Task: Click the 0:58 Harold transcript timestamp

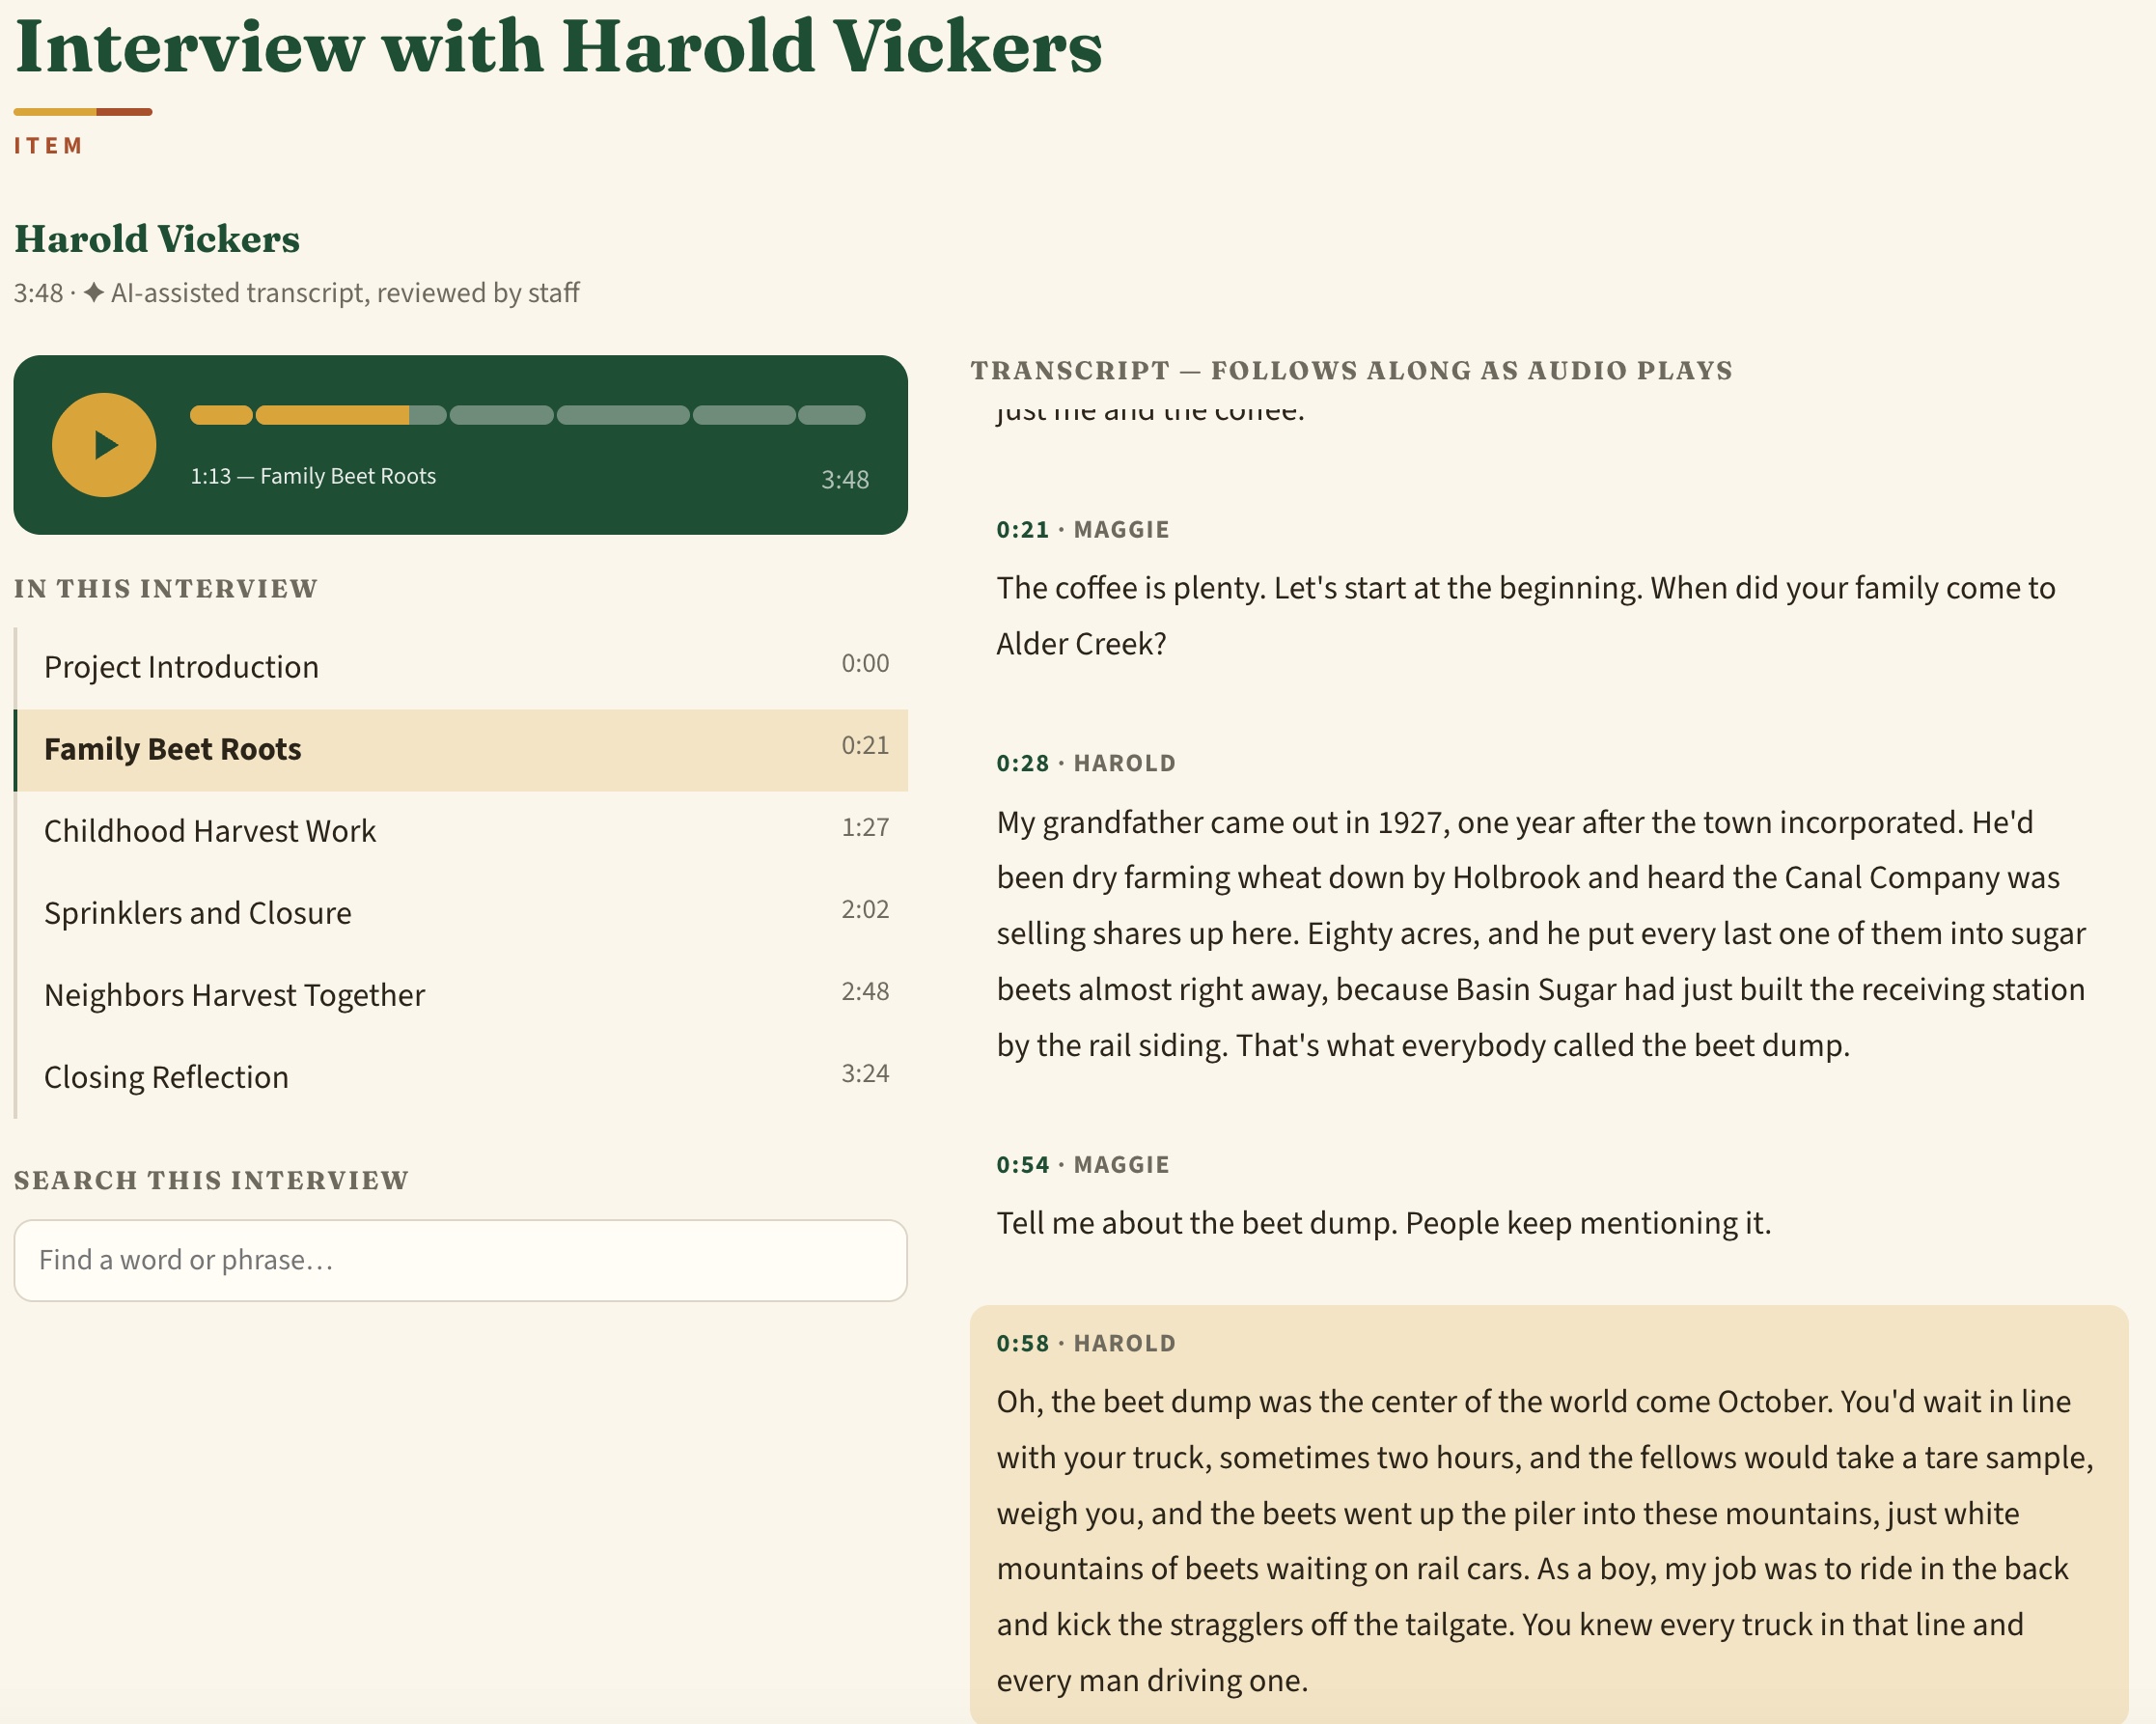Action: pos(1022,1343)
